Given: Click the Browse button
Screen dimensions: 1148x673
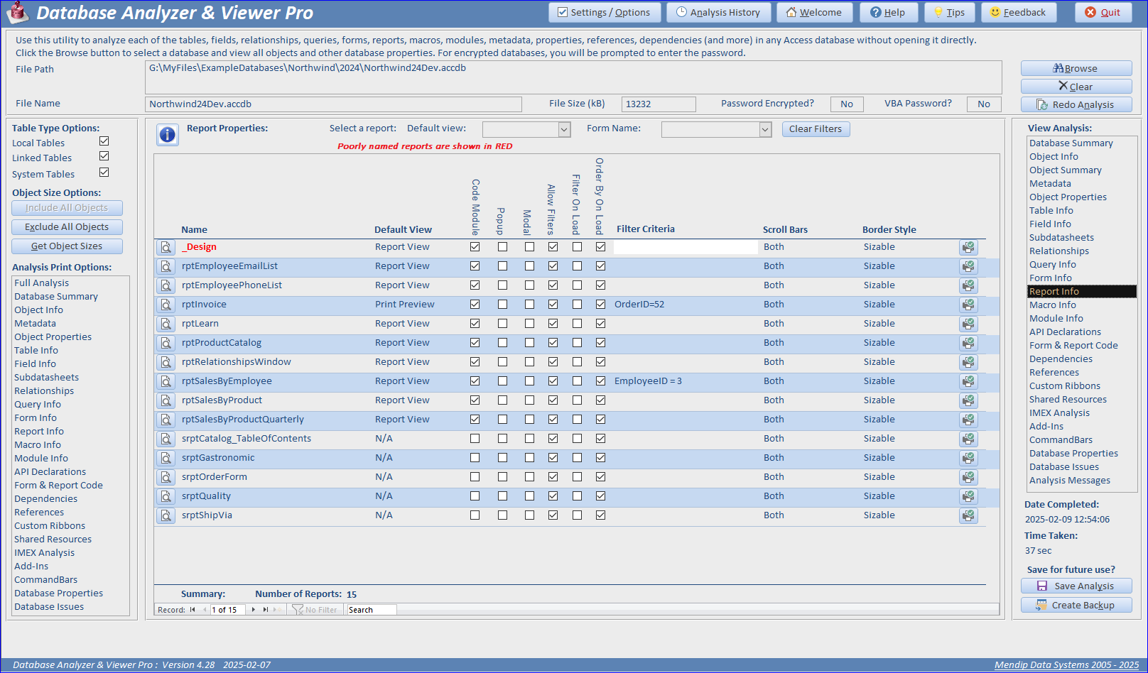Looking at the screenshot, I should point(1076,68).
